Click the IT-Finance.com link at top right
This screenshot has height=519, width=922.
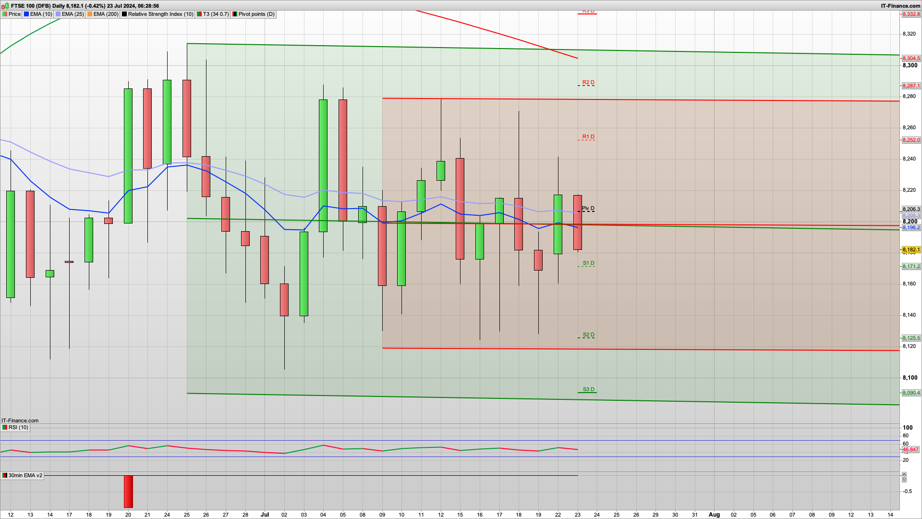900,6
